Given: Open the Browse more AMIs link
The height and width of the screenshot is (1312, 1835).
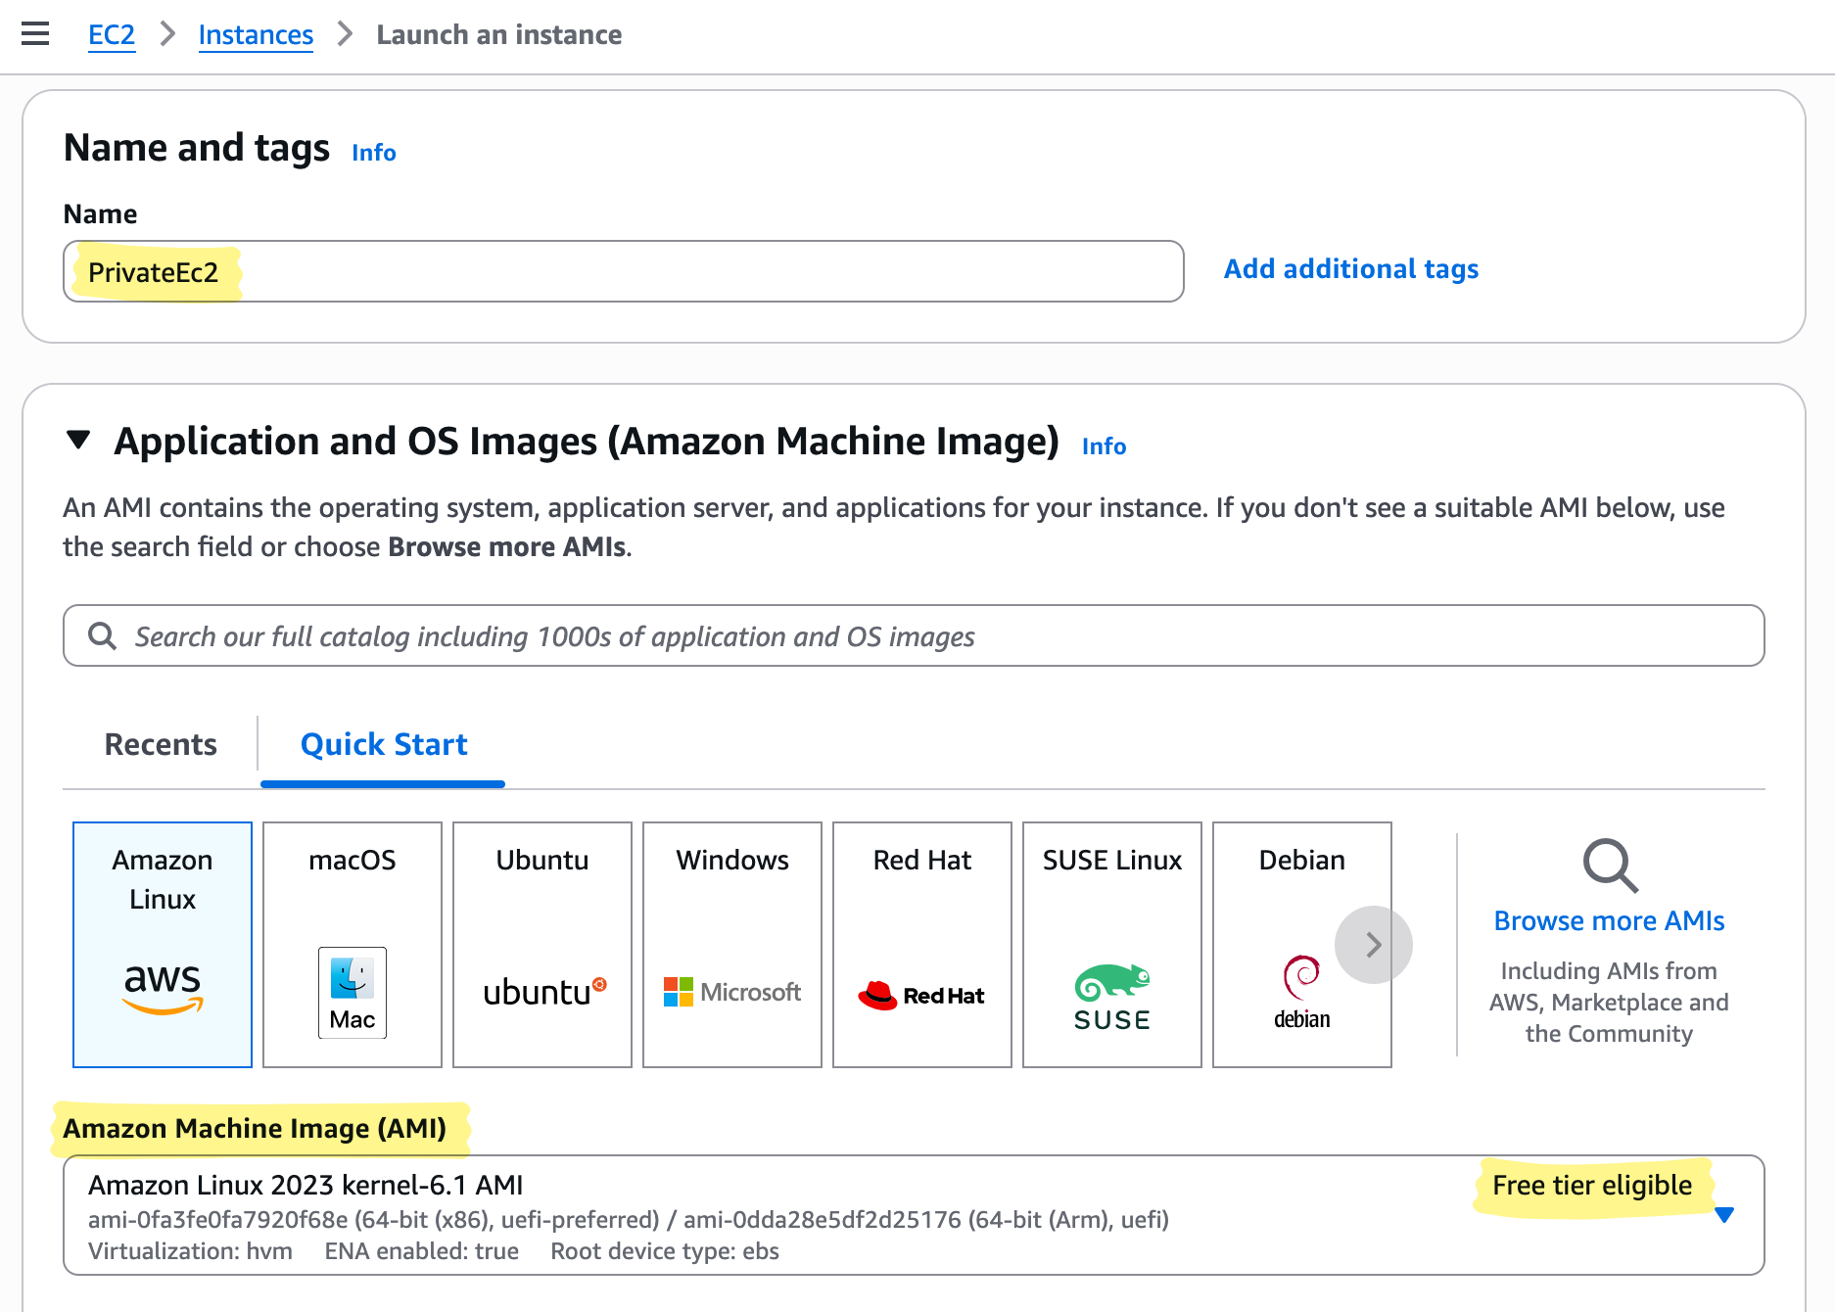Looking at the screenshot, I should point(1609,920).
